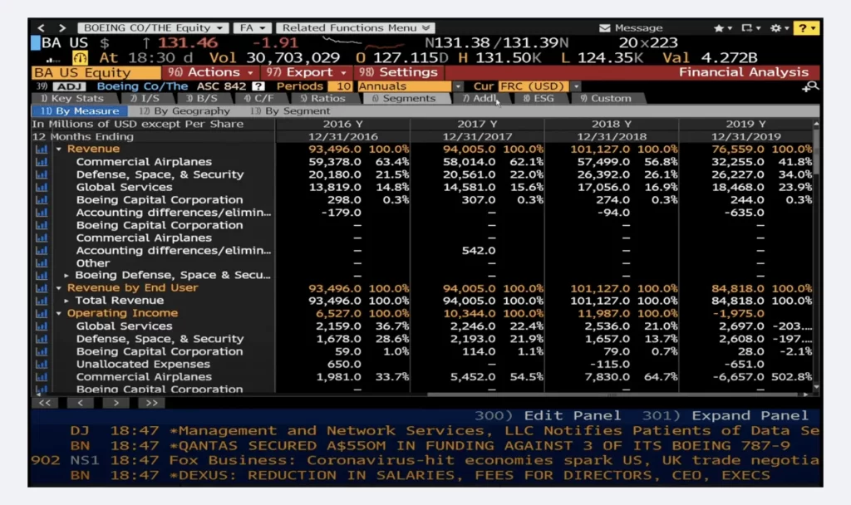Expand Boeing Defense, Space & Secu... group
The width and height of the screenshot is (851, 505).
pos(66,276)
